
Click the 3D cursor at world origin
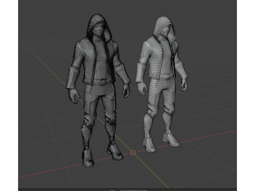point(133,152)
